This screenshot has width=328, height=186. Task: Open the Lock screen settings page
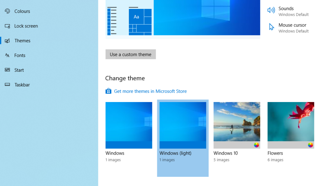(49, 26)
